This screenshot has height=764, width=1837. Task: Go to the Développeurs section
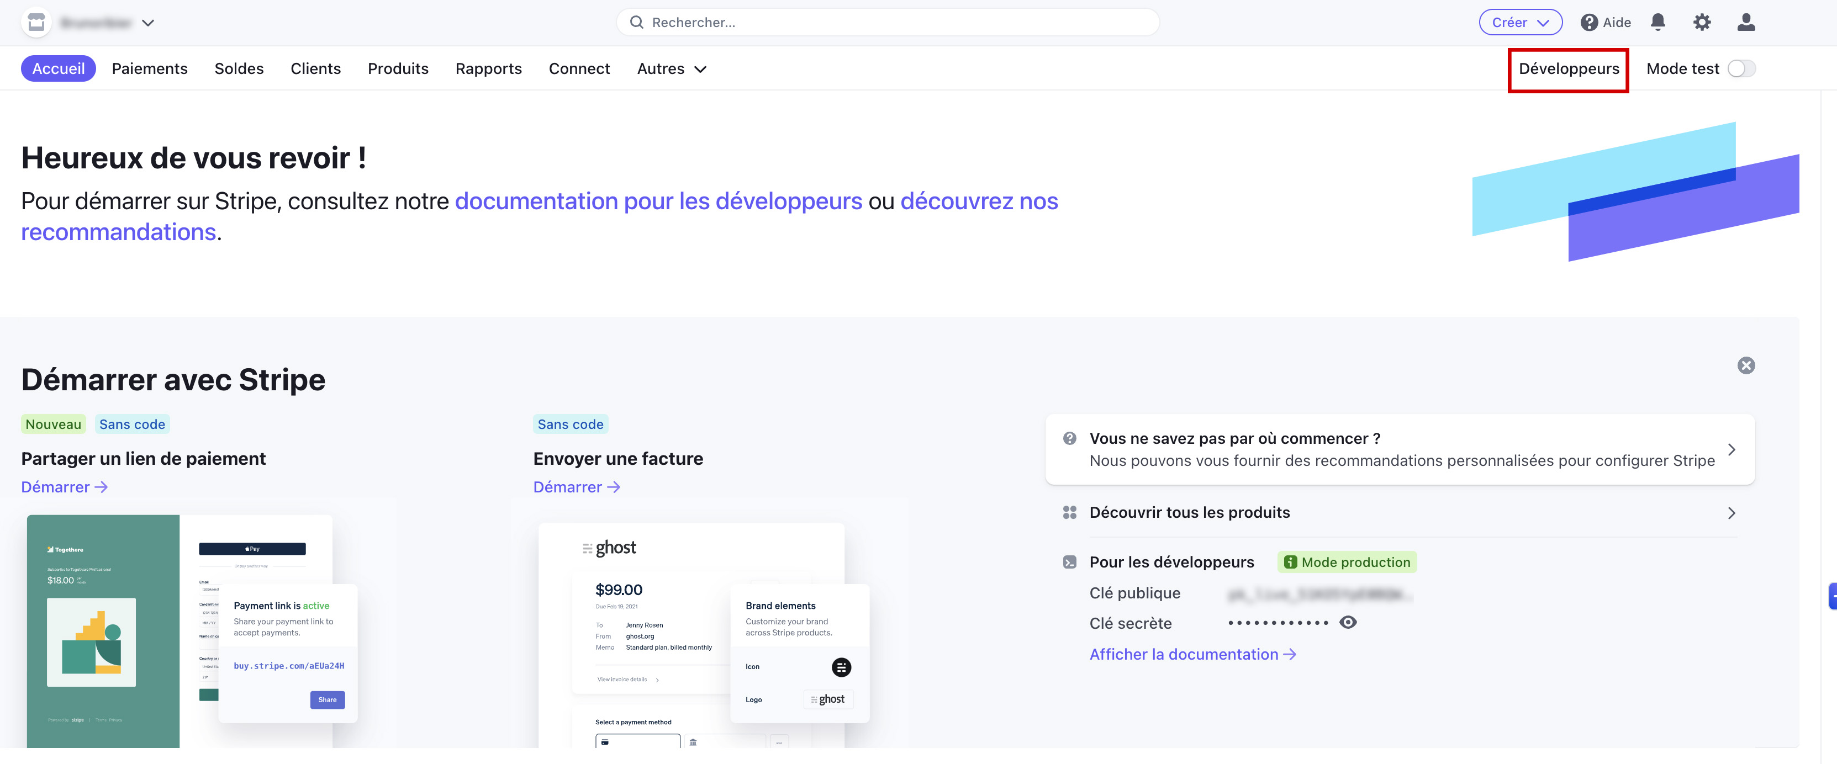click(1568, 68)
